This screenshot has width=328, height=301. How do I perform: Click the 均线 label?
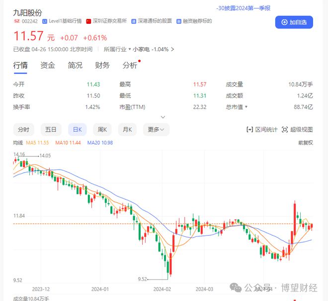[18, 143]
